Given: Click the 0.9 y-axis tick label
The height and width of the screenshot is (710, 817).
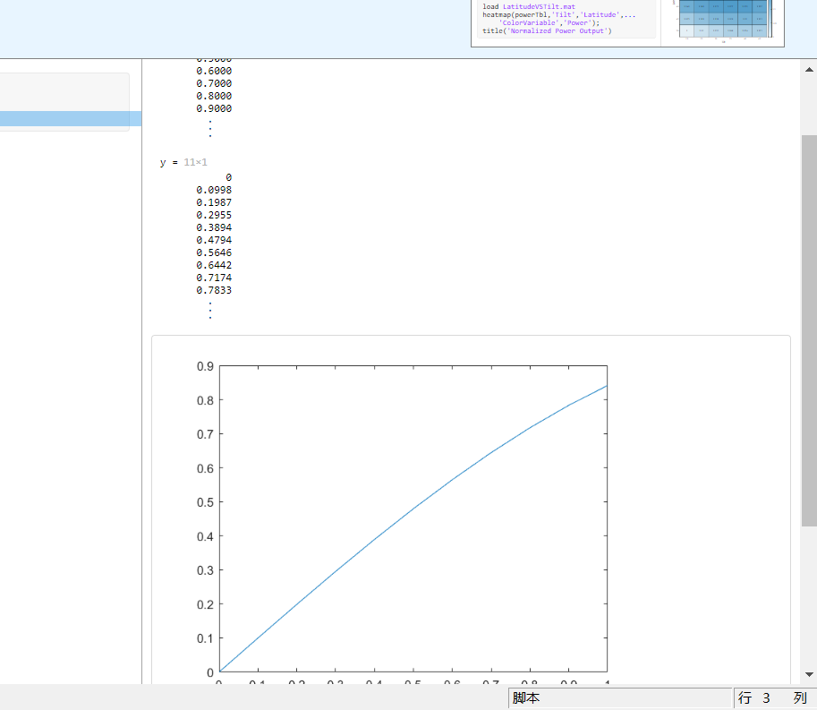Looking at the screenshot, I should tap(205, 366).
